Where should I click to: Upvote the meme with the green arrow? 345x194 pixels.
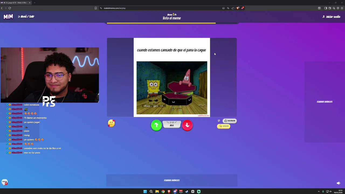(x=156, y=125)
